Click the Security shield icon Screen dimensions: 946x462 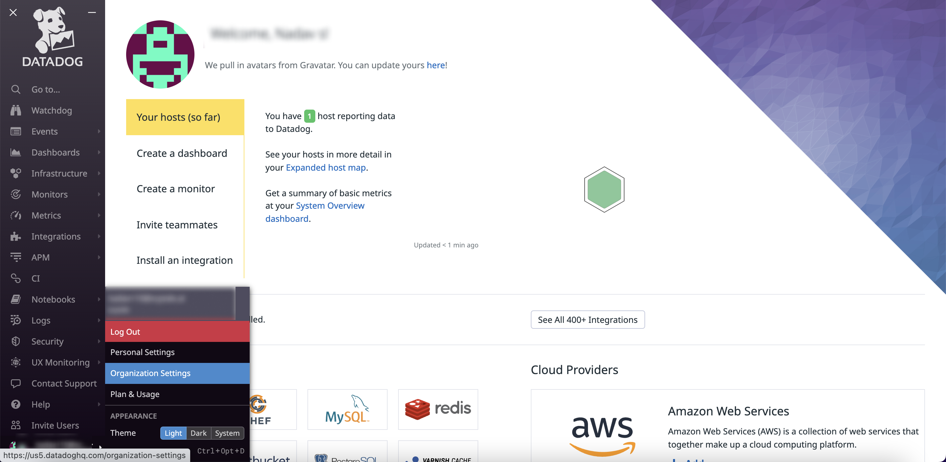[x=15, y=341]
